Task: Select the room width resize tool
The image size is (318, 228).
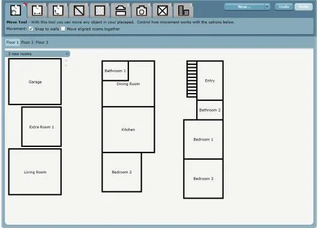Action: pyautogui.click(x=38, y=11)
